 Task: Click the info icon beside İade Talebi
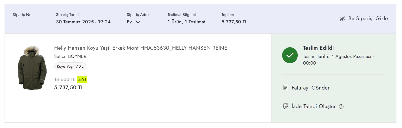[x=341, y=107]
